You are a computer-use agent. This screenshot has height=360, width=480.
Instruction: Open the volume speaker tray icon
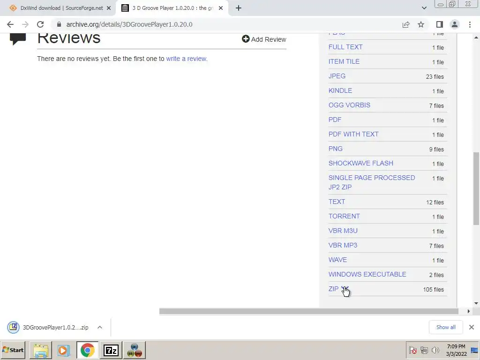tap(435, 350)
